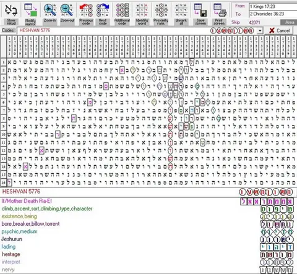Click the Hebrew letters beside Jeshurun
The height and width of the screenshot is (274, 297).
[277, 239]
